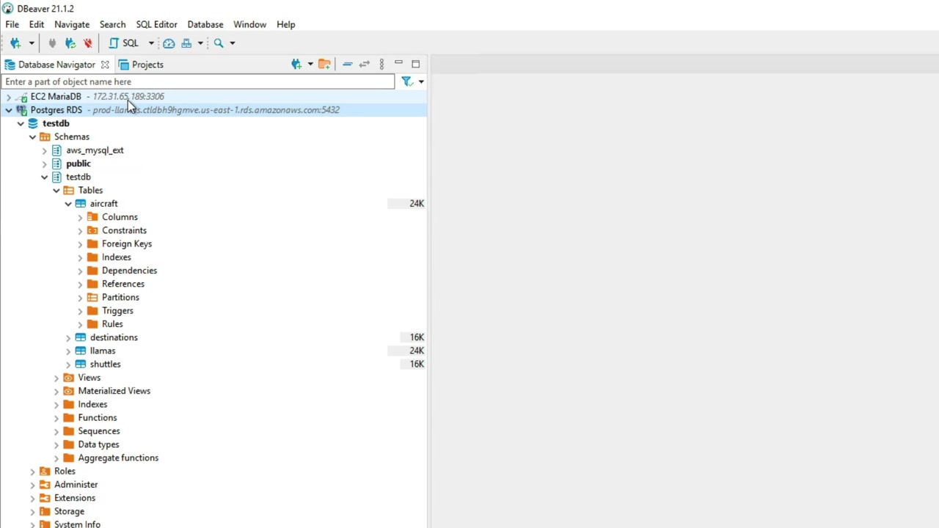939x528 pixels.
Task: Open the Help menu
Action: pyautogui.click(x=286, y=24)
